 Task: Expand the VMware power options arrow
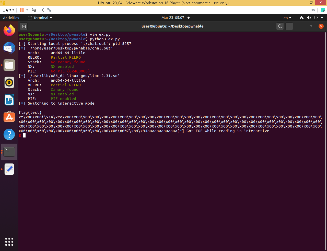point(27,10)
